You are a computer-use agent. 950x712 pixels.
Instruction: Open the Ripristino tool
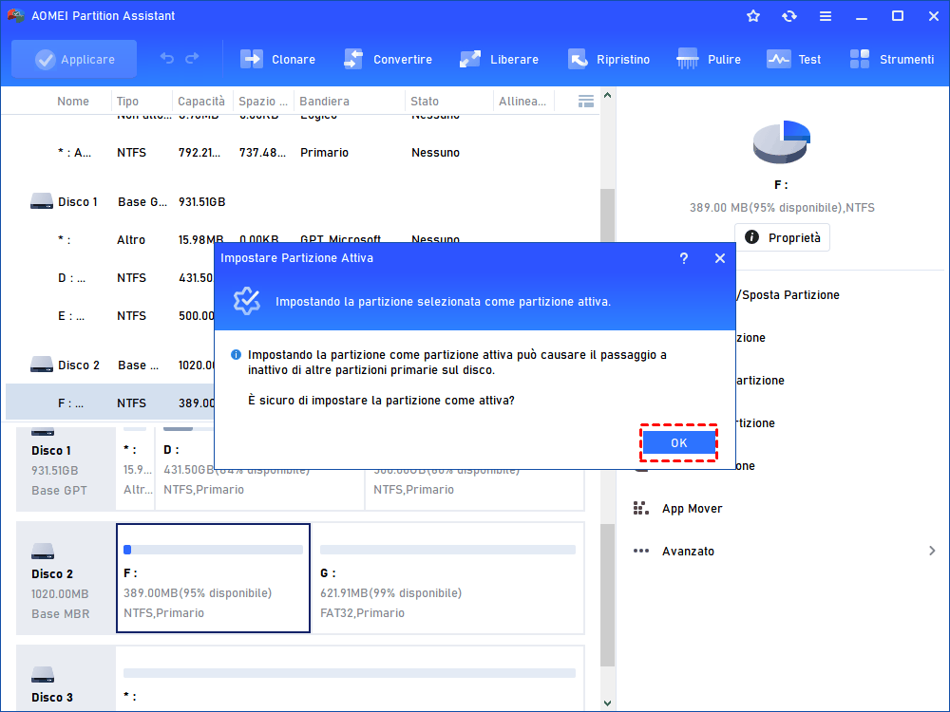click(x=609, y=59)
